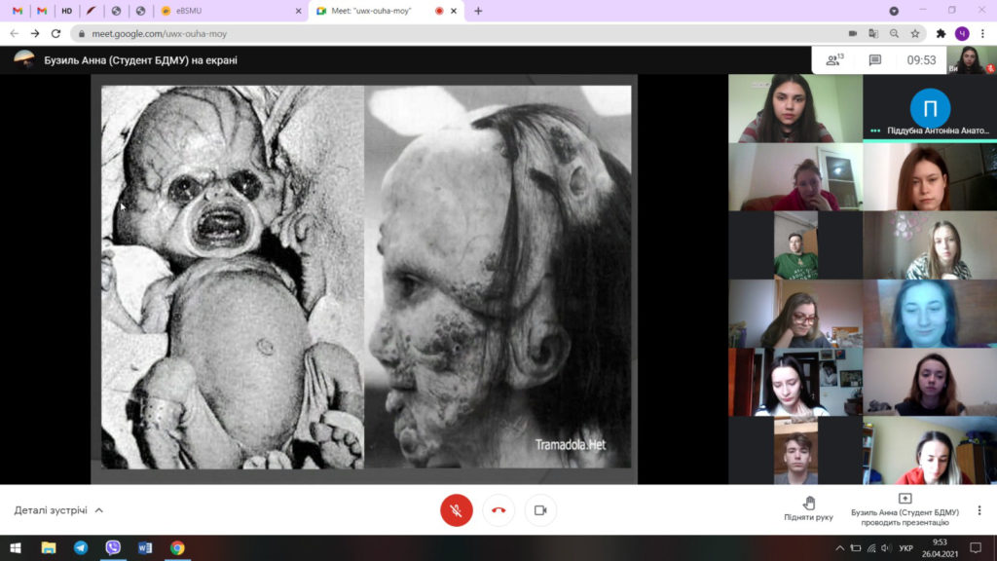
Task: Open the participants list icon
Action: click(833, 60)
